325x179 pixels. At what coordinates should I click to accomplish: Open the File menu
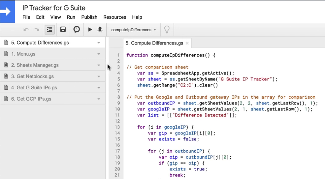pos(26,17)
